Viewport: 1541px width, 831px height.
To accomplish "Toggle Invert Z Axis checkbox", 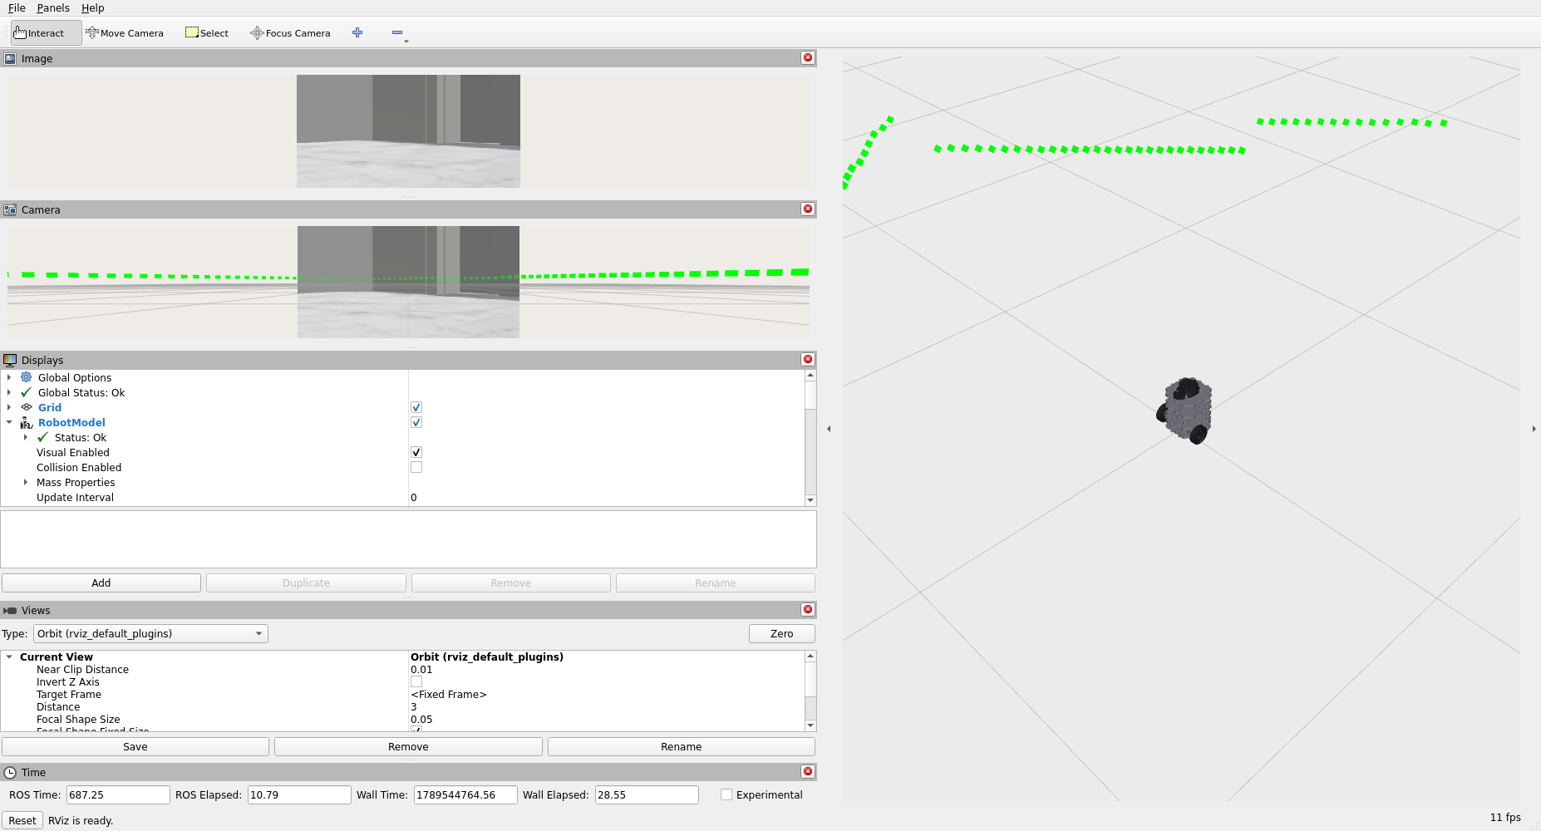I will 416,681.
